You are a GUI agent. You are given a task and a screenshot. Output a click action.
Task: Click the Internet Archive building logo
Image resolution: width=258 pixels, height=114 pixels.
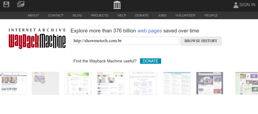(117, 5)
